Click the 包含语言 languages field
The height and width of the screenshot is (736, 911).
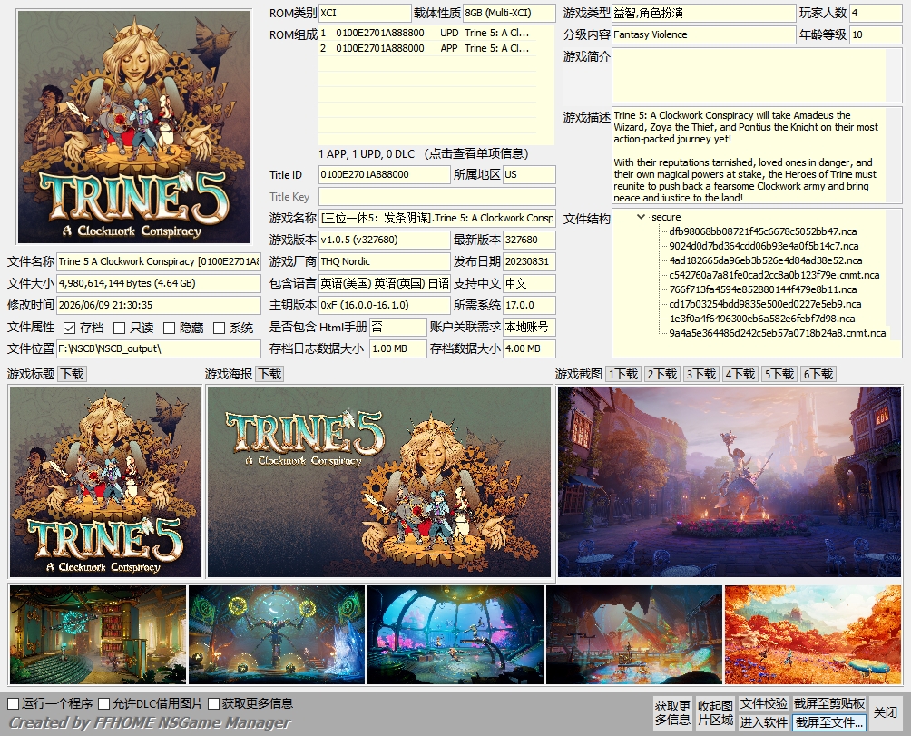click(x=384, y=283)
